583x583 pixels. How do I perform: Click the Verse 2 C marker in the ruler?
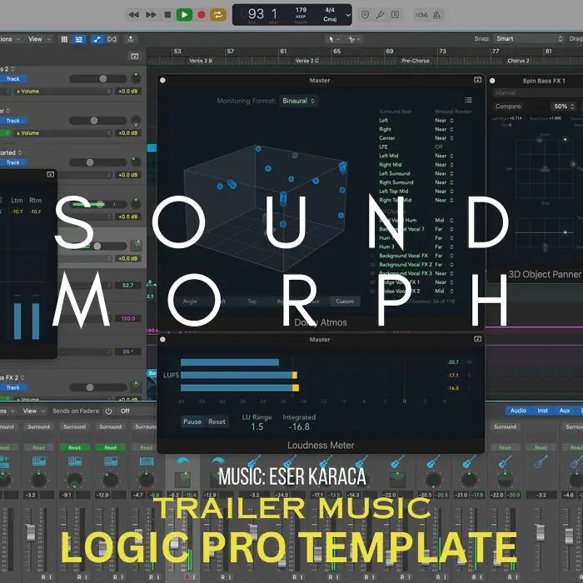307,61
